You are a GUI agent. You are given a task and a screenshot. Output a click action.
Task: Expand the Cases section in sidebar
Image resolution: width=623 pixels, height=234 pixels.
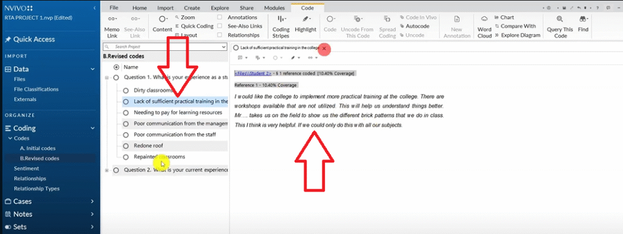click(x=92, y=201)
